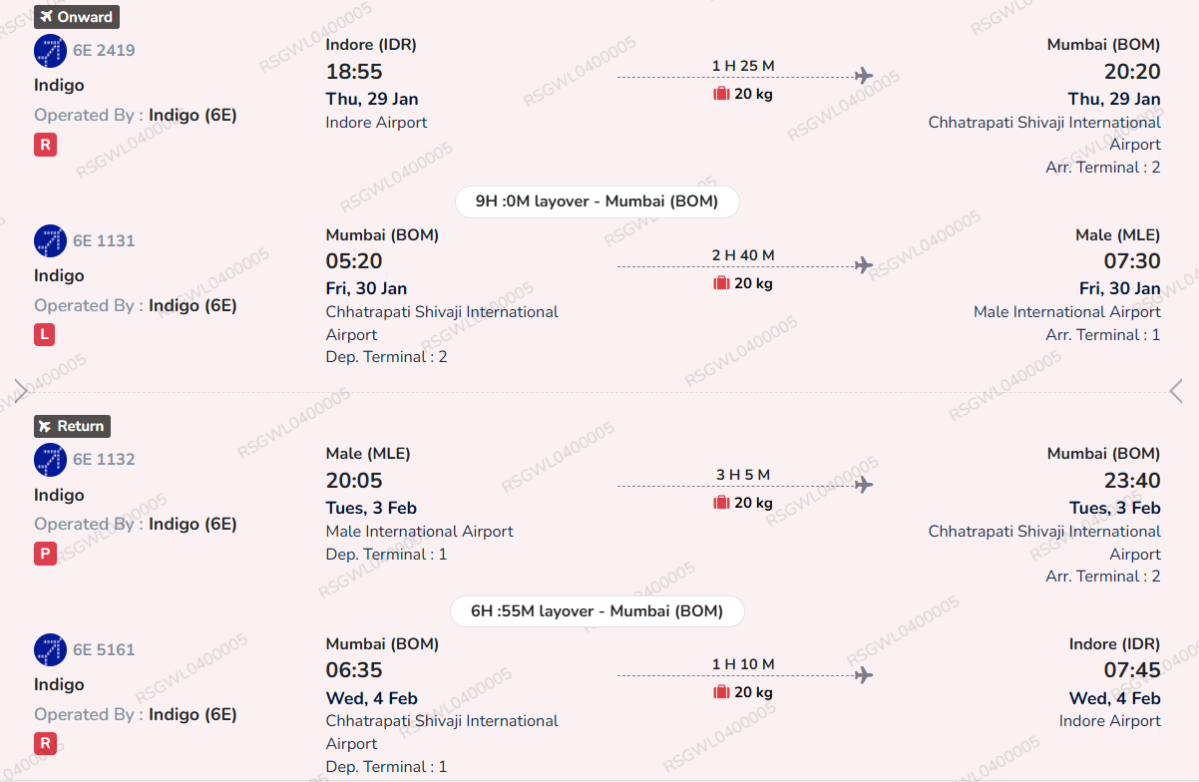Click the baggage icon on Male–Mumbai 20:05 flight
Viewport: 1199px width, 782px height.
pos(721,503)
